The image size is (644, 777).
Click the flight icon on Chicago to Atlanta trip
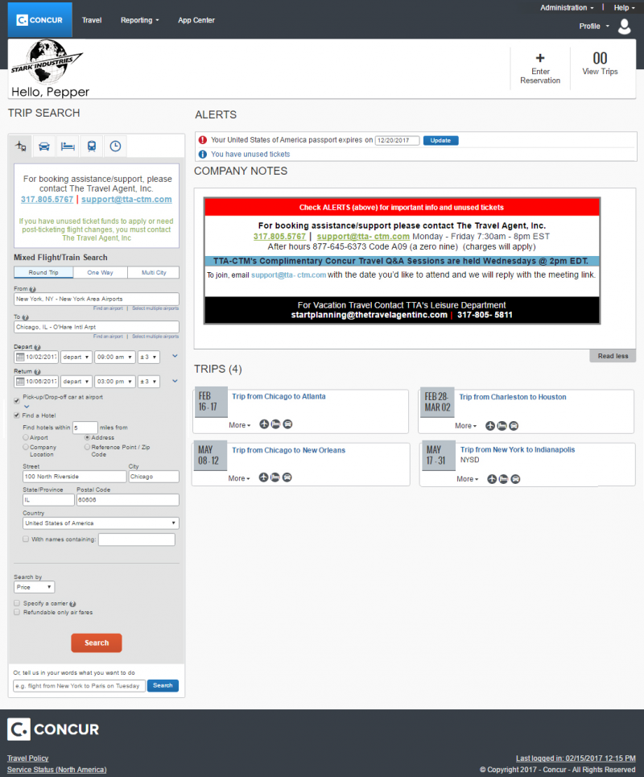pyautogui.click(x=264, y=424)
